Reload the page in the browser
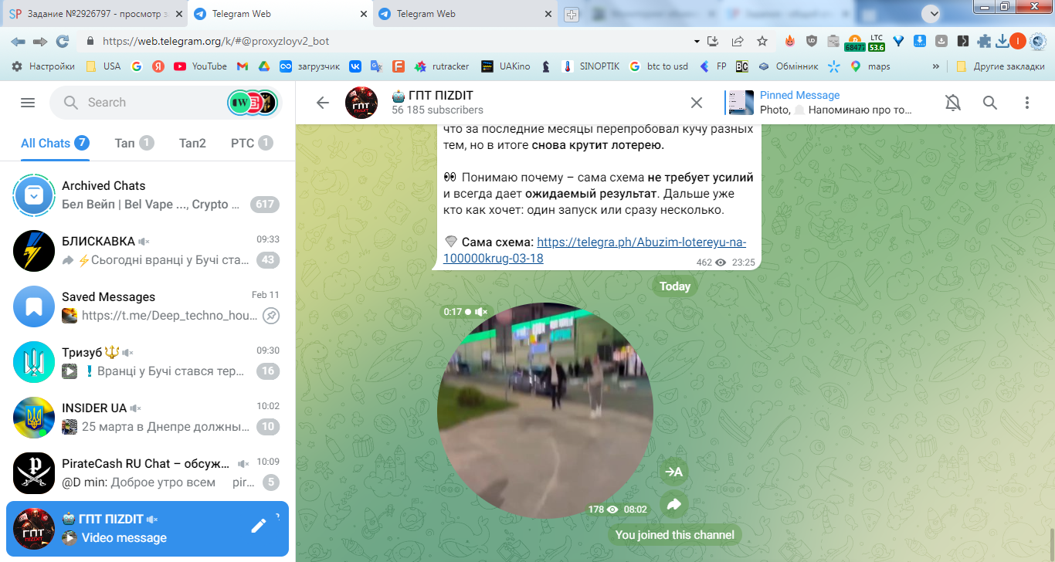1055x562 pixels. pos(63,41)
